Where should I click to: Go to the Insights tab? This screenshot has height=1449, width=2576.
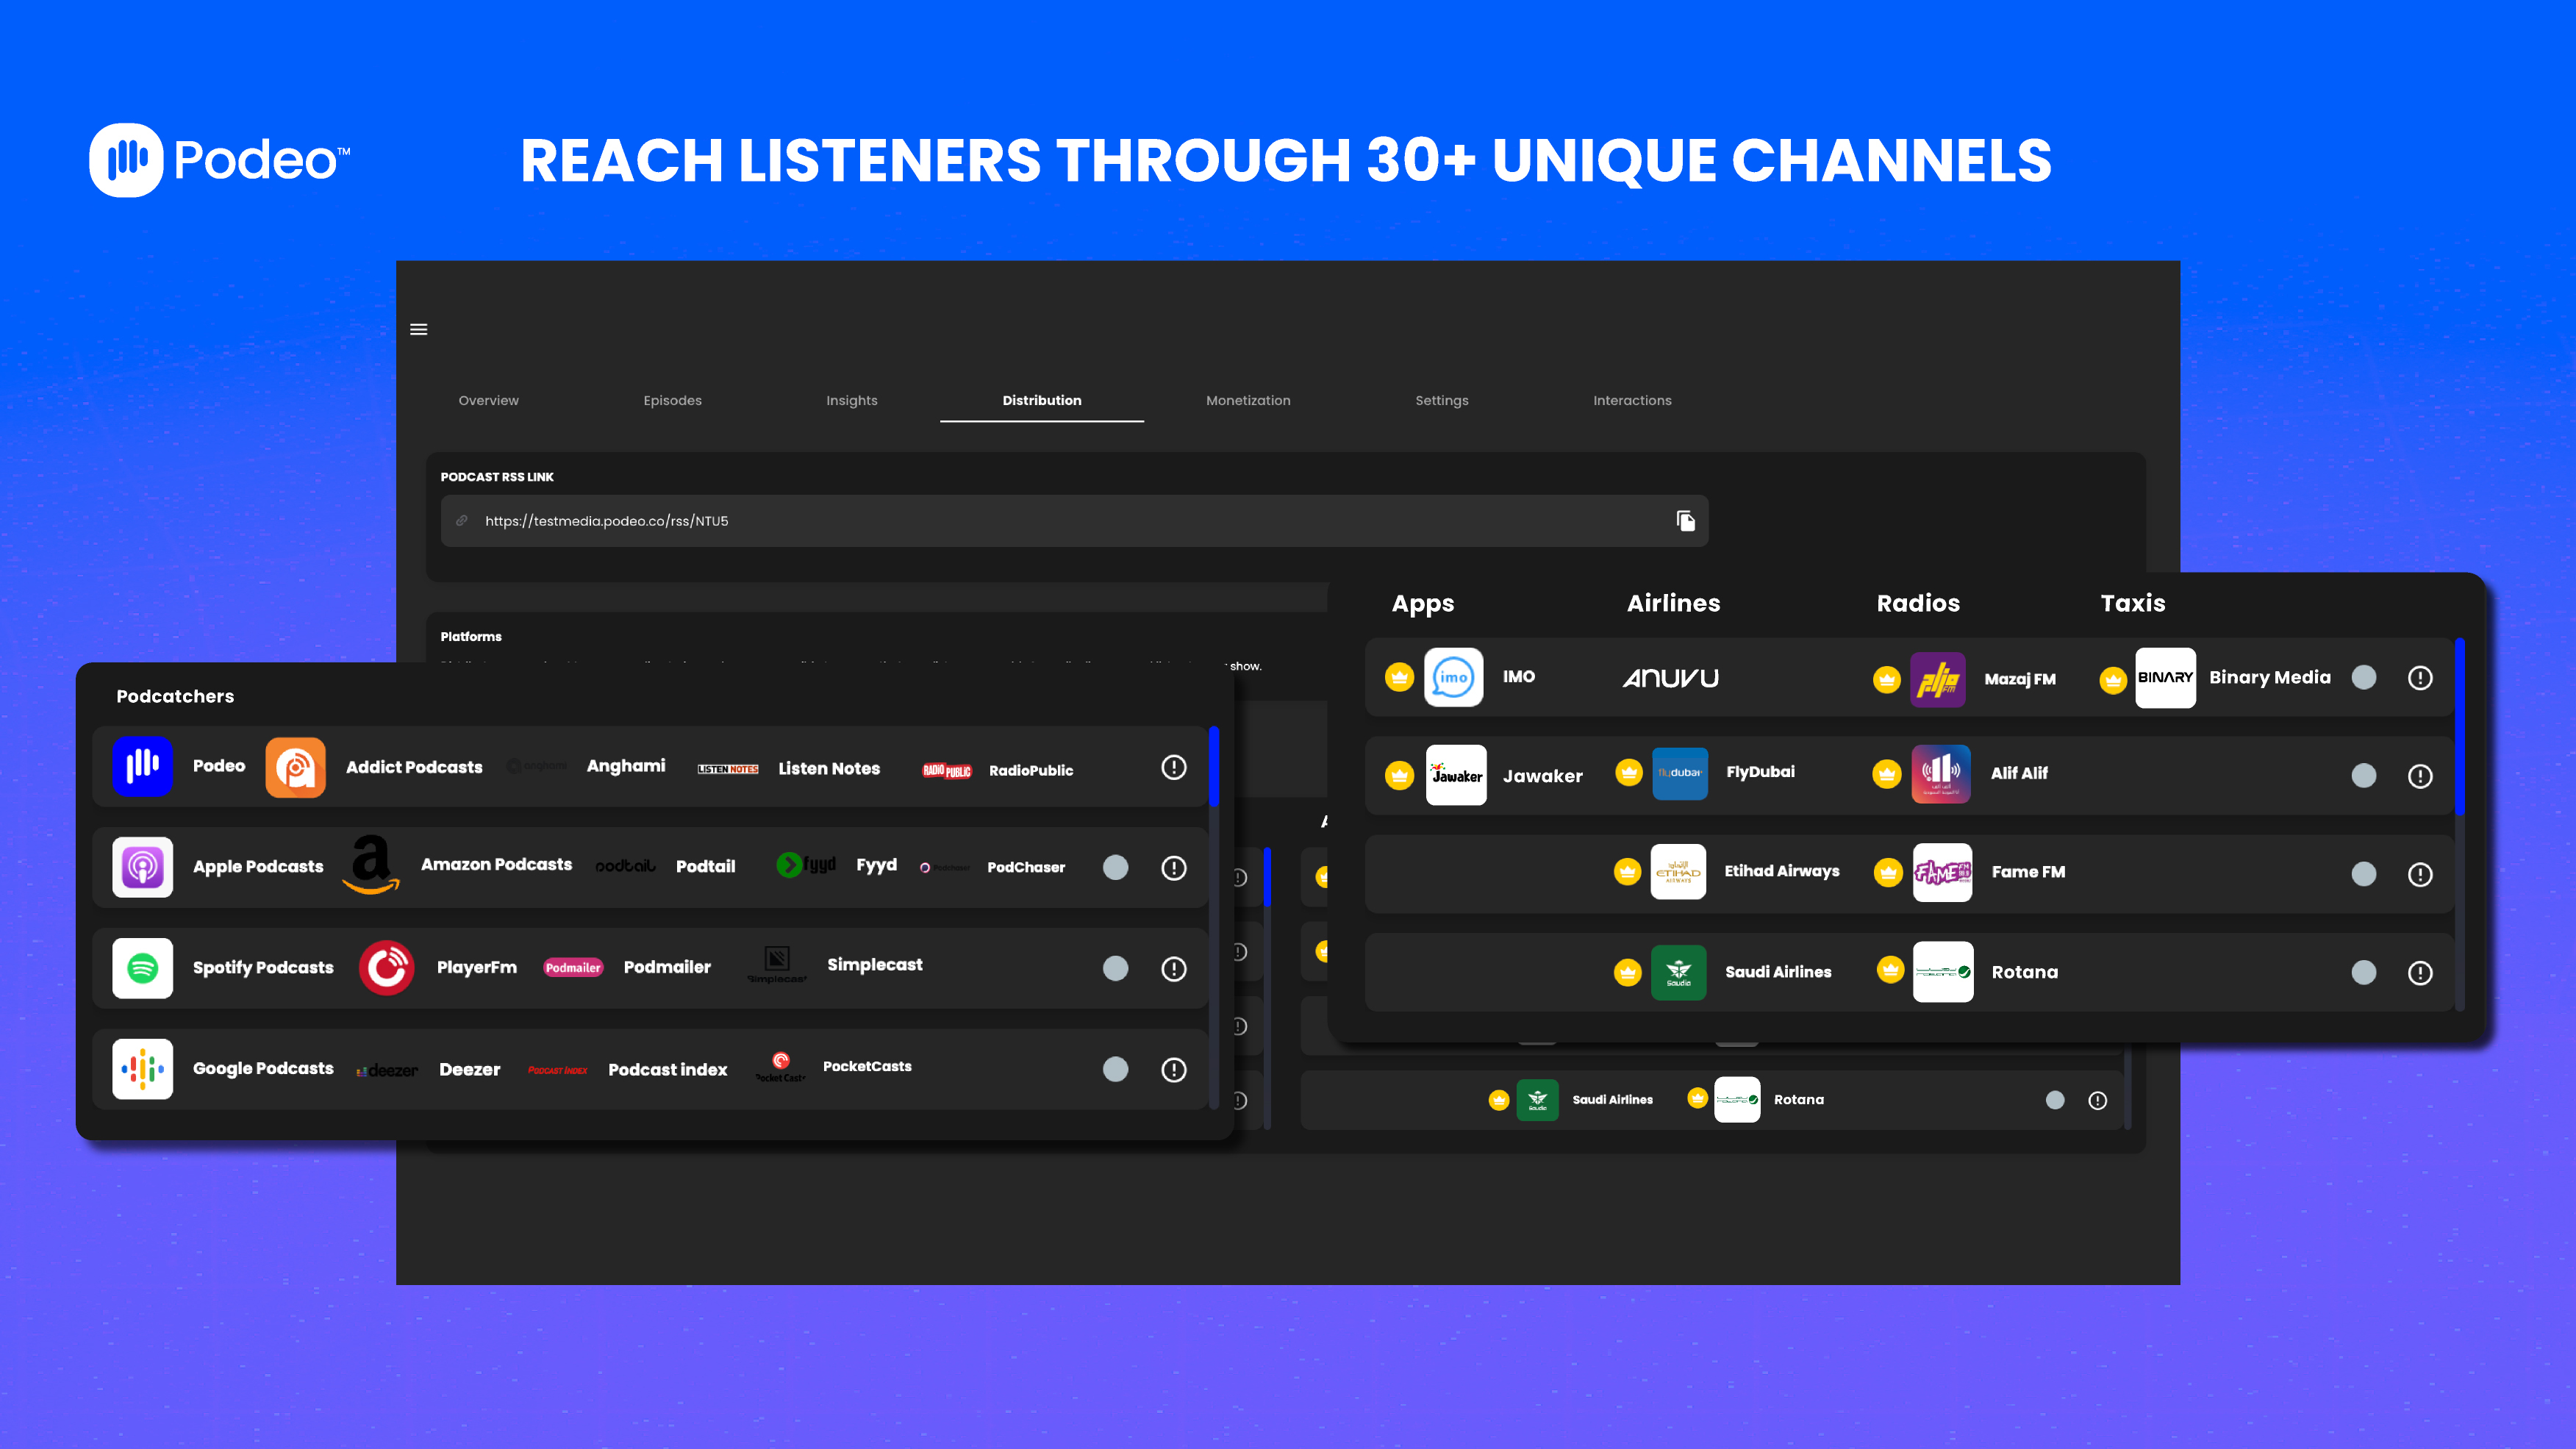click(851, 400)
